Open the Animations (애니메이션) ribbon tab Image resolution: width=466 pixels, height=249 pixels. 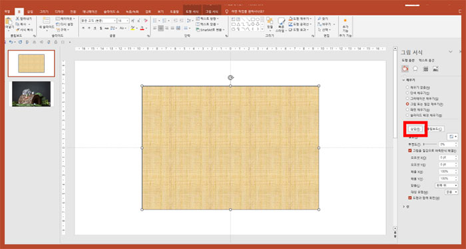click(x=90, y=11)
